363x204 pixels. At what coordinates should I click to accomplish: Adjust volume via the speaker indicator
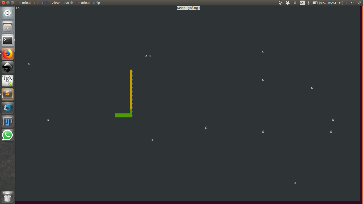click(340, 3)
